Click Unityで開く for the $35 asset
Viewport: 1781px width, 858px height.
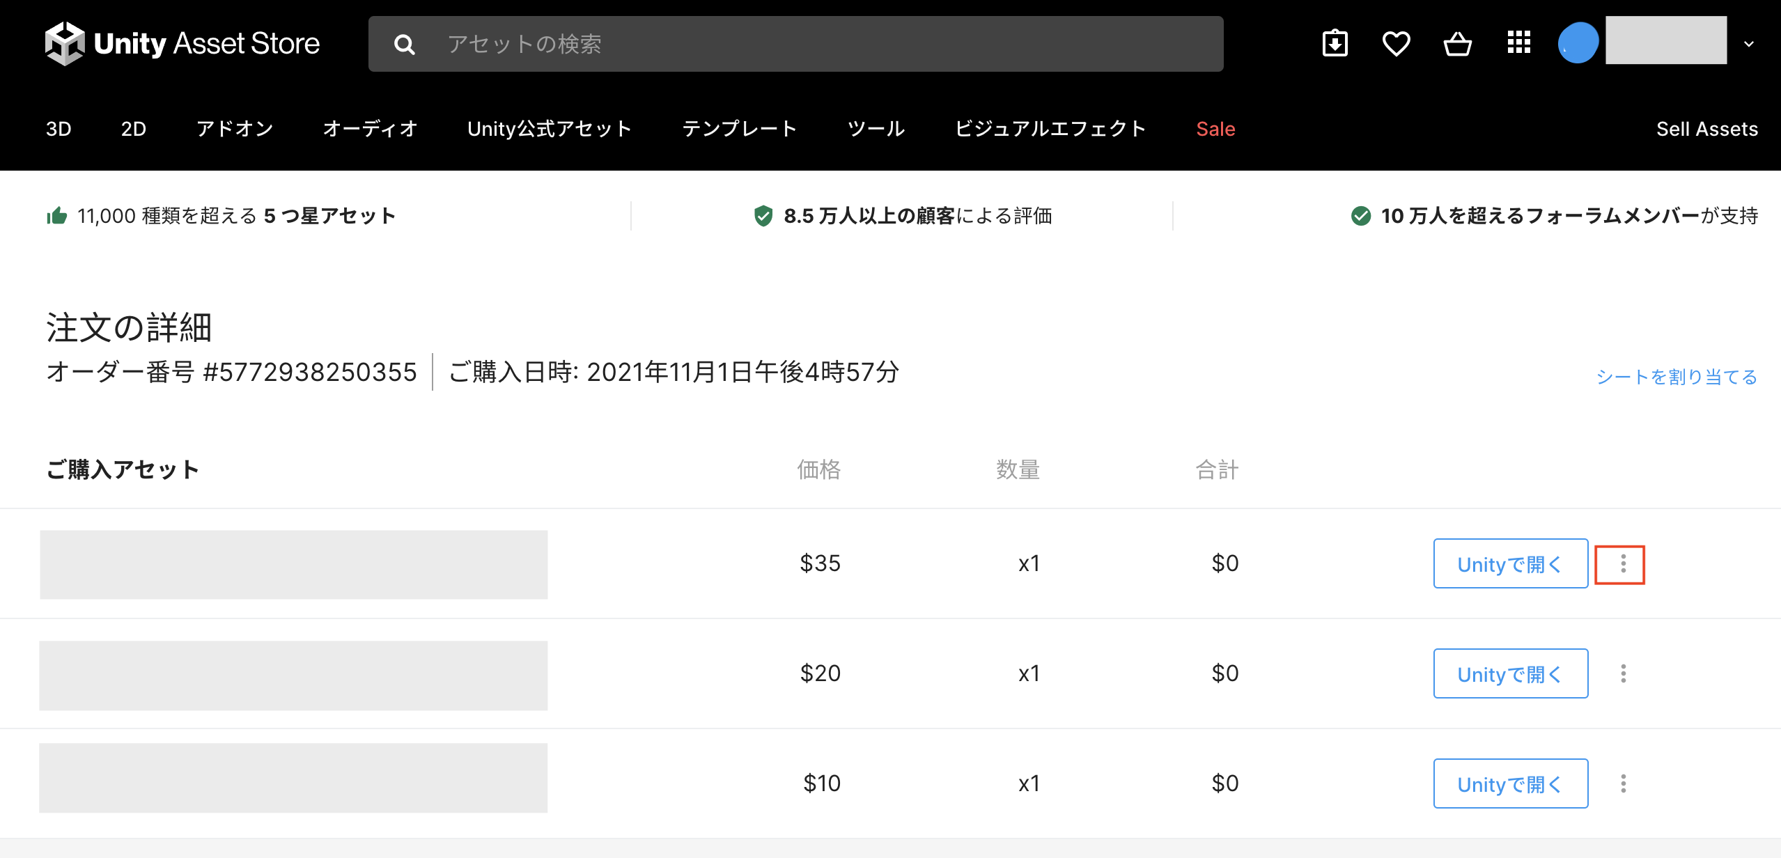tap(1510, 563)
